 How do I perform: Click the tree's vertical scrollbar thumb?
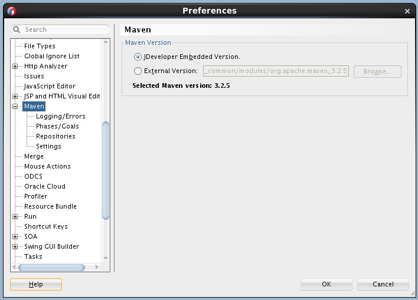tap(106, 171)
